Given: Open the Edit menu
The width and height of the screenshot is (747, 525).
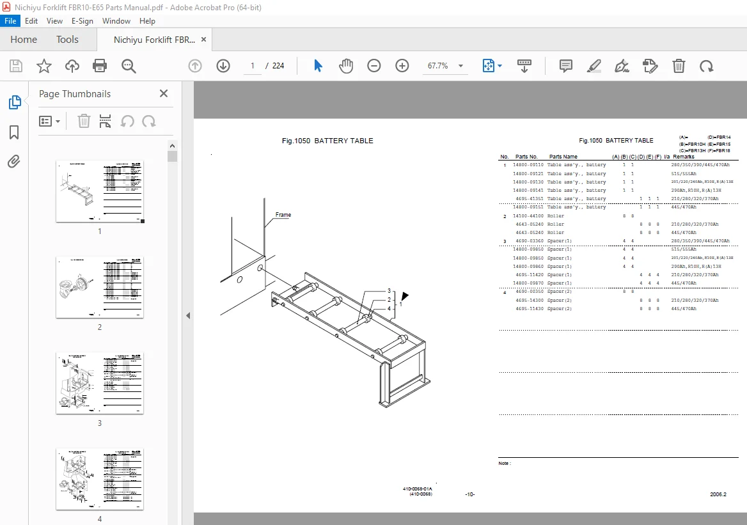Looking at the screenshot, I should click(x=31, y=21).
